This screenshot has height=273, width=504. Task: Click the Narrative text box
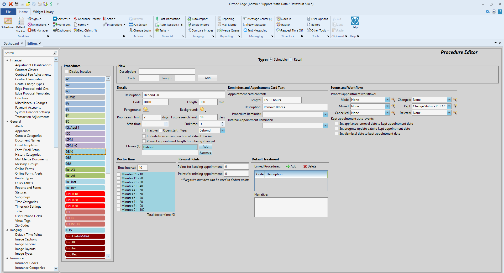point(291,207)
